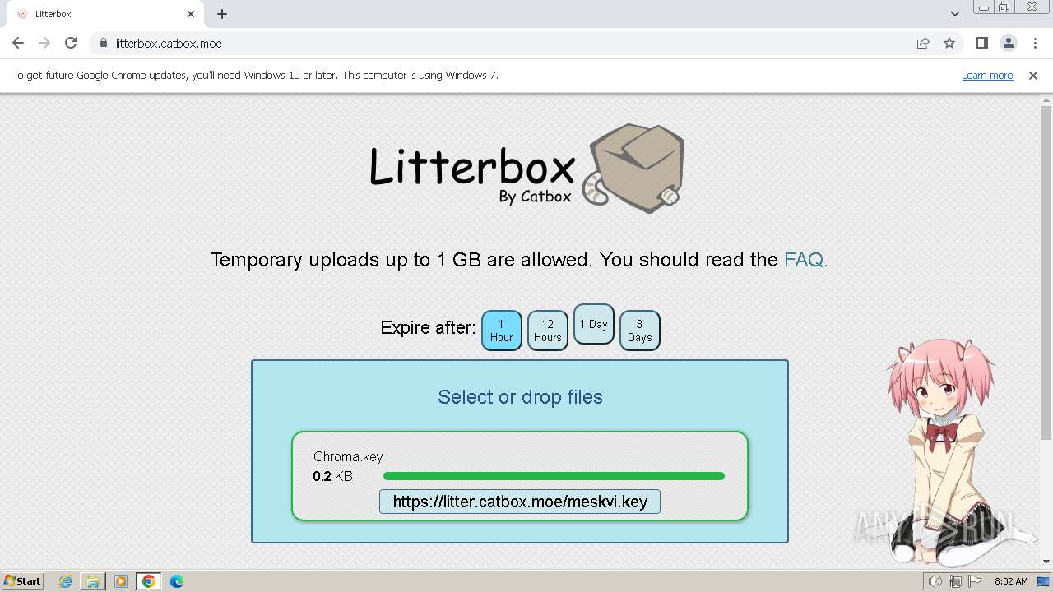Open the Windows Start menu
This screenshot has height=592, width=1053.
[23, 581]
